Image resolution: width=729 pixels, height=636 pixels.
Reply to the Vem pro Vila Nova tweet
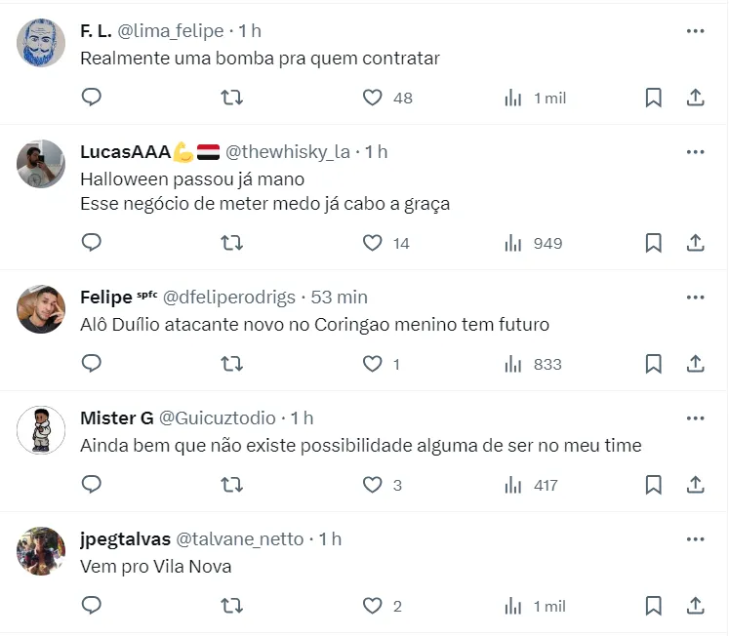[91, 605]
